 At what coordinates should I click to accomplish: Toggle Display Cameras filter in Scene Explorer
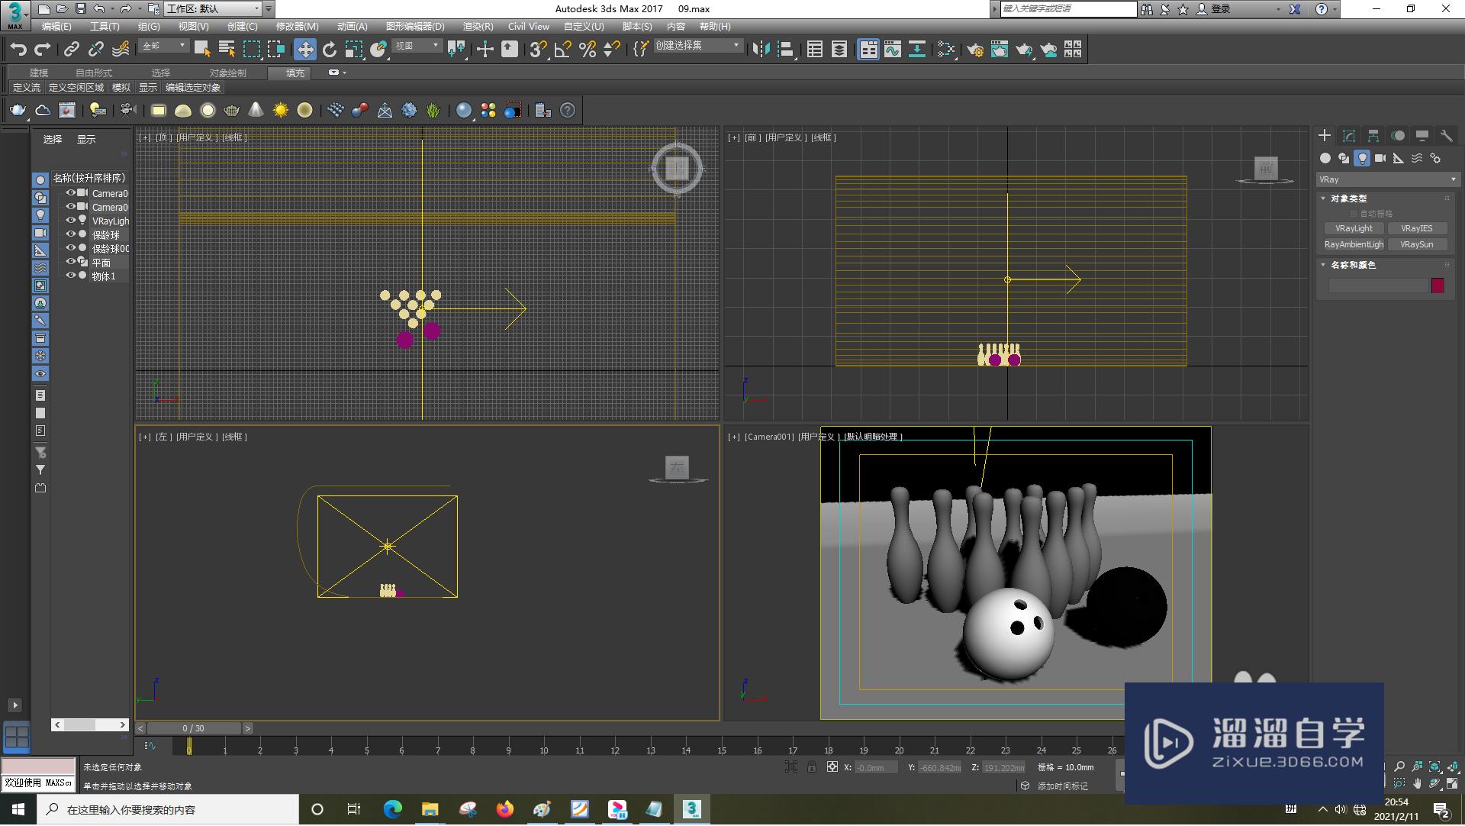pyautogui.click(x=40, y=233)
